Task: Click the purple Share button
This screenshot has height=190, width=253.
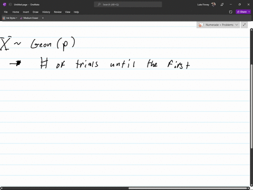Action: [242, 12]
